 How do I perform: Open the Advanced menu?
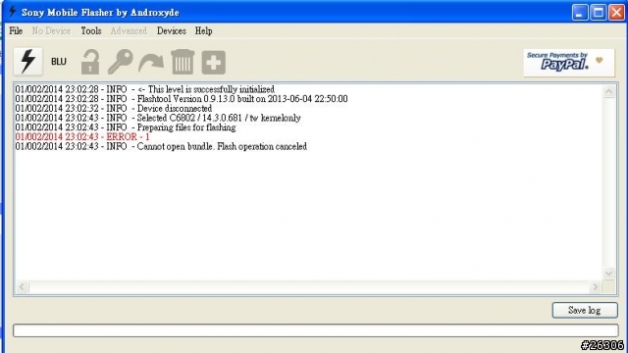(129, 30)
